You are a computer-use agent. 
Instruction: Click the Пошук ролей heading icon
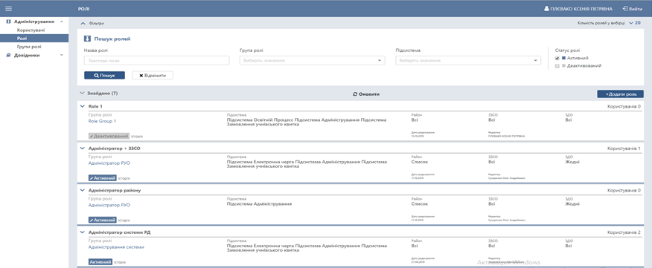coord(87,39)
